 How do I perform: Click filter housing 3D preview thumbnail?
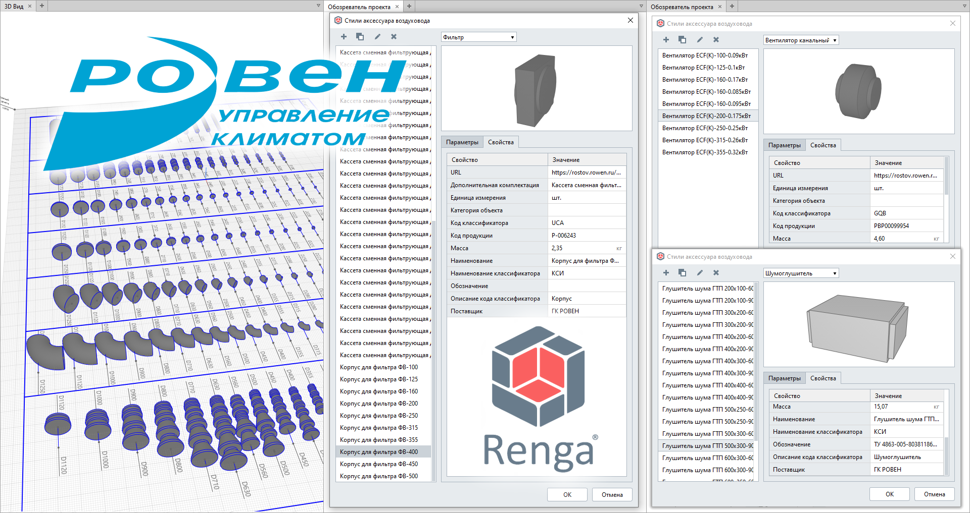coord(537,89)
